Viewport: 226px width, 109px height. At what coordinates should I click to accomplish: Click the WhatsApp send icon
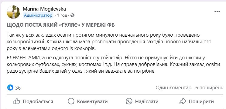click(129, 101)
